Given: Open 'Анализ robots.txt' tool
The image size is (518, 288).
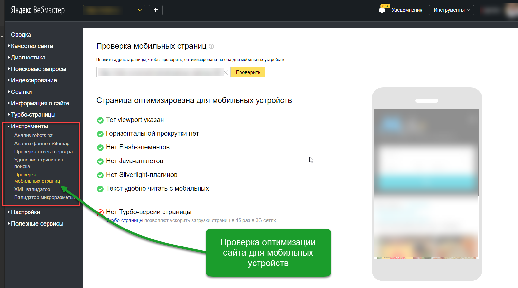Looking at the screenshot, I should pos(33,135).
